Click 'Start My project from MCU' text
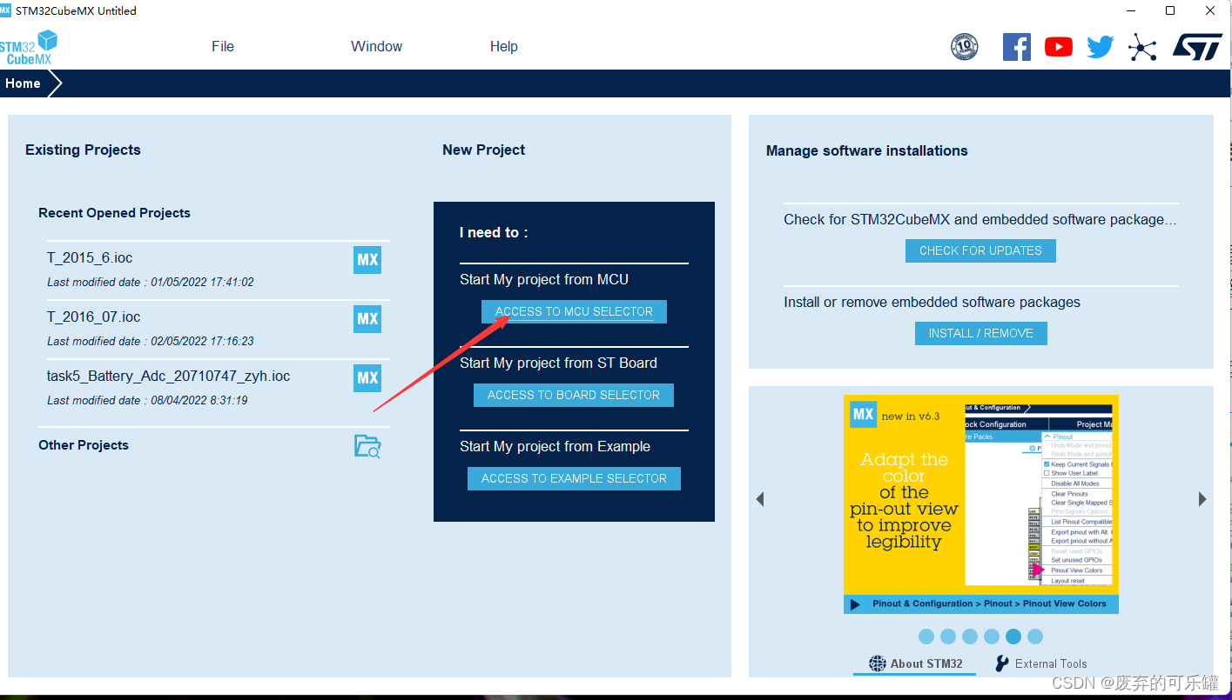 coord(544,280)
